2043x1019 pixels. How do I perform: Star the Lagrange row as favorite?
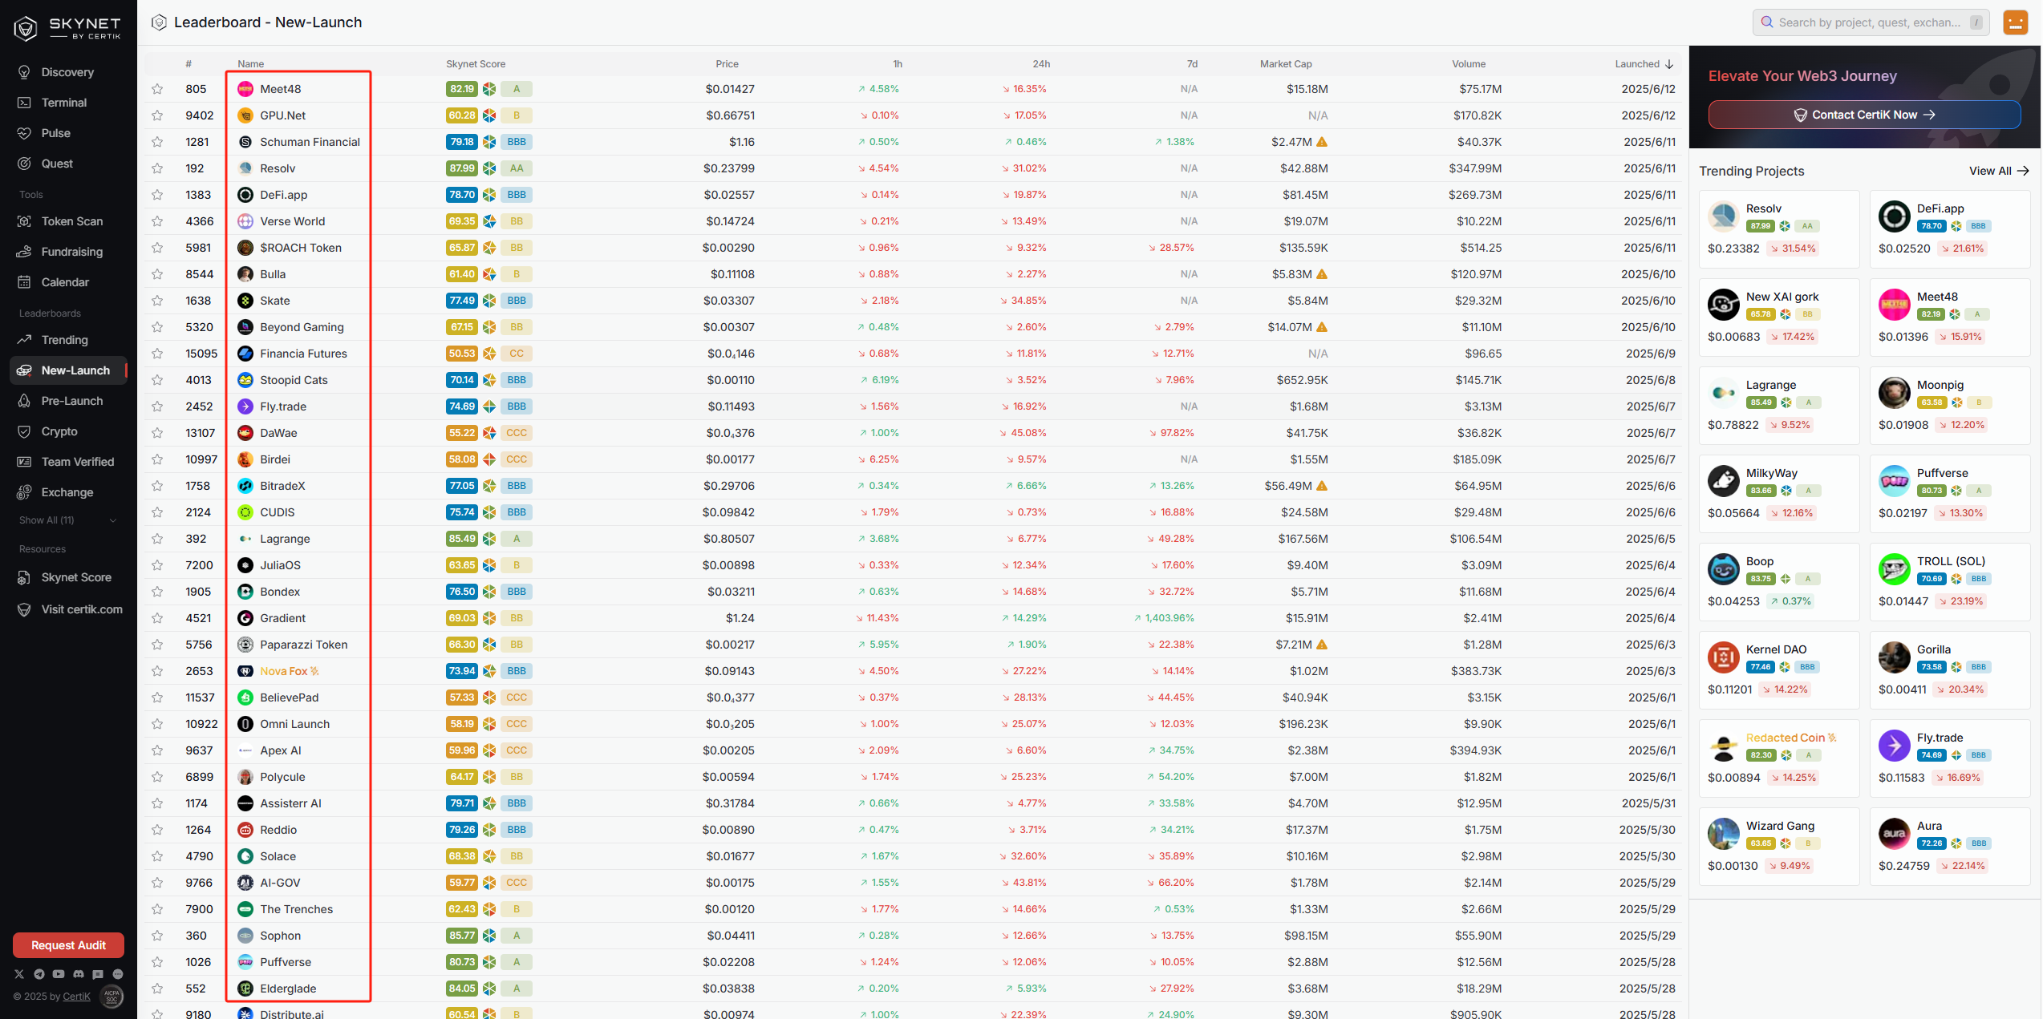(157, 539)
